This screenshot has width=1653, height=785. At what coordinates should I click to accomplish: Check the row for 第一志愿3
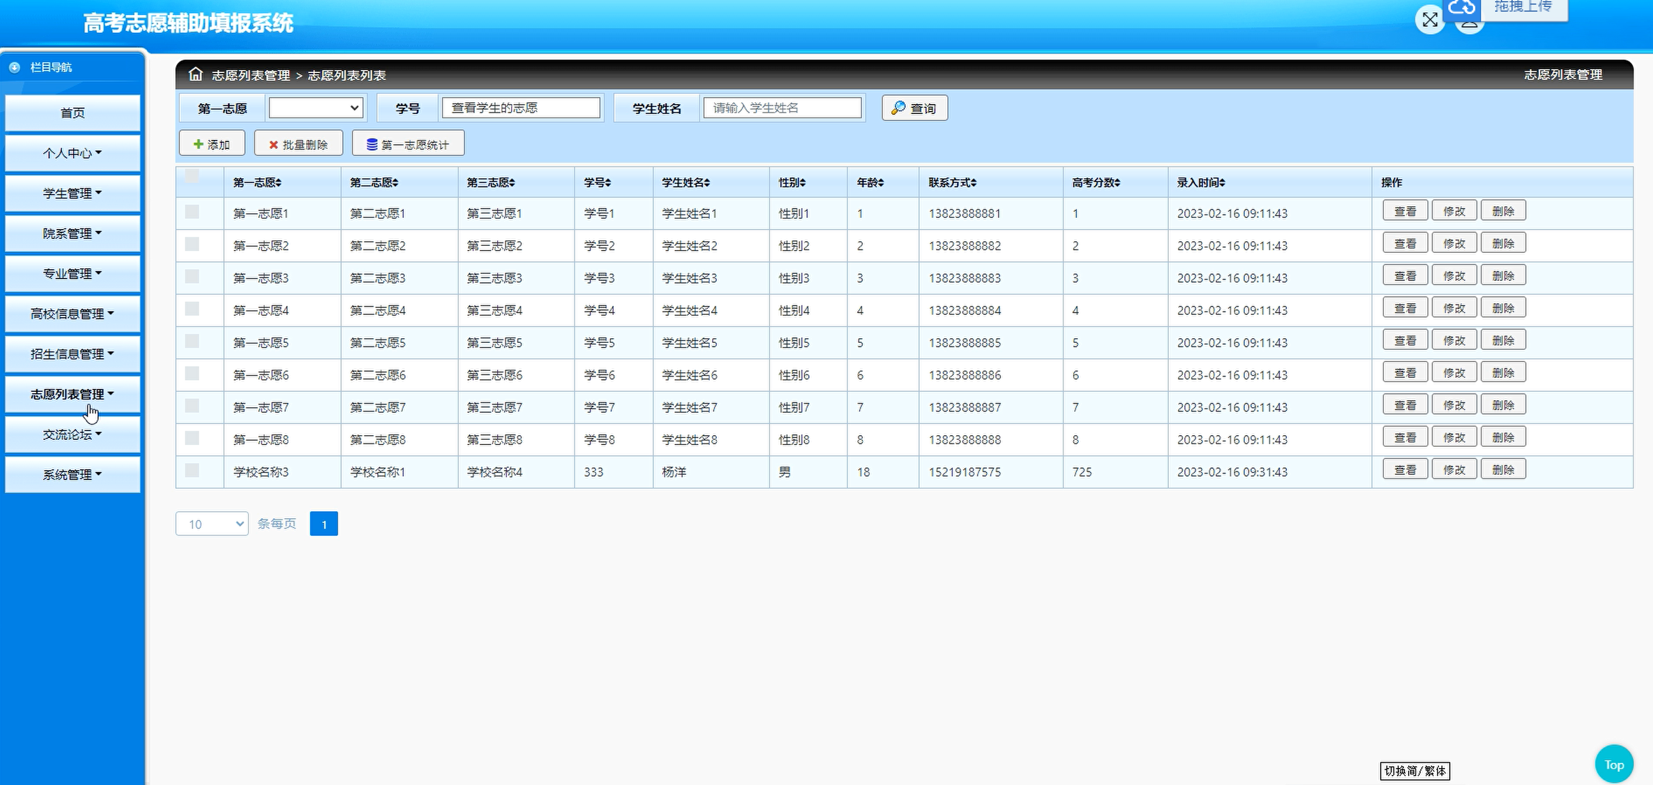[x=192, y=277]
